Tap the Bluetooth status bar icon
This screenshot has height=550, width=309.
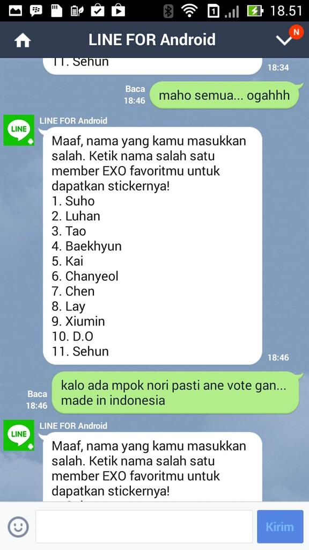click(168, 11)
